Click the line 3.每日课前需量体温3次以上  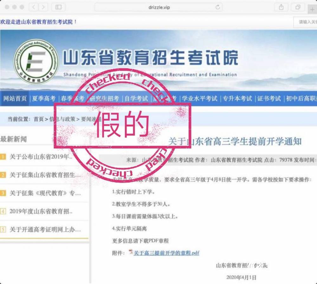pyautogui.click(x=145, y=216)
